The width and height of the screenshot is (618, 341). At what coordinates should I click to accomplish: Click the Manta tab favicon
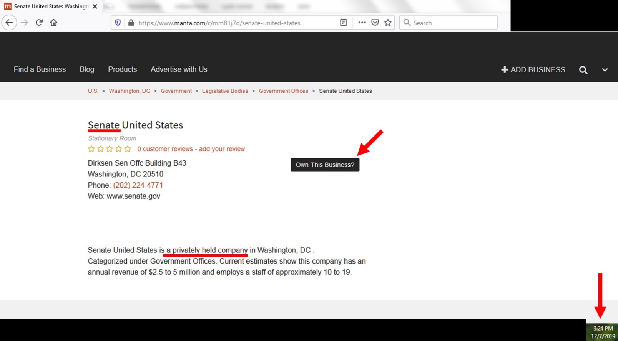[8, 7]
